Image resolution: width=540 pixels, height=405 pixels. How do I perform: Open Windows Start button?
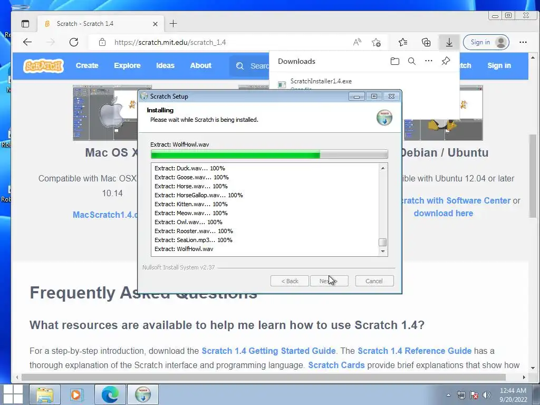[13, 394]
